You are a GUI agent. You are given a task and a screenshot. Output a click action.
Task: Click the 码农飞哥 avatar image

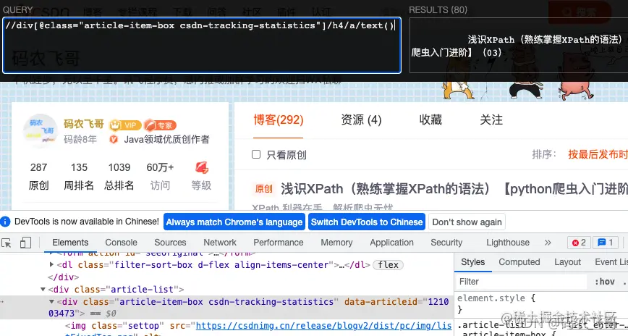(40, 130)
